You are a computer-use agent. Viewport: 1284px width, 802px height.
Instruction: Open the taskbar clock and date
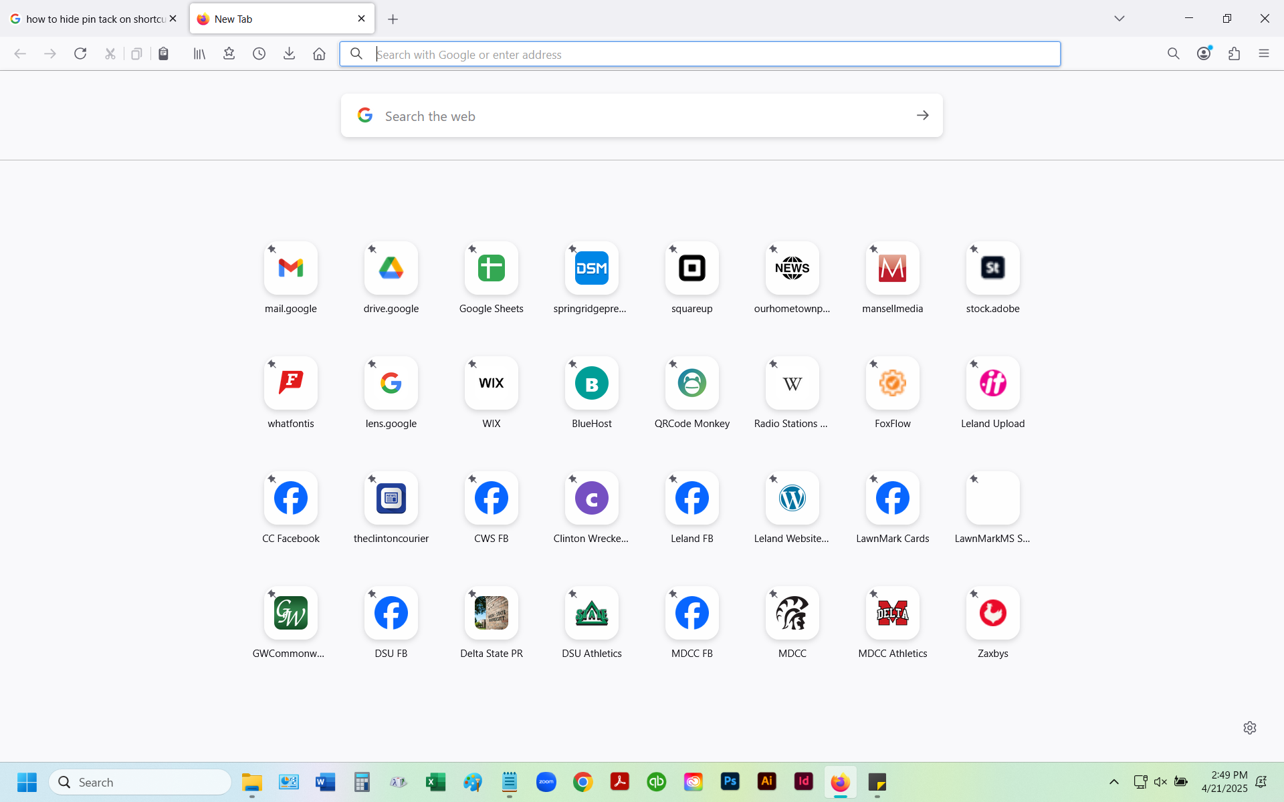click(1224, 782)
